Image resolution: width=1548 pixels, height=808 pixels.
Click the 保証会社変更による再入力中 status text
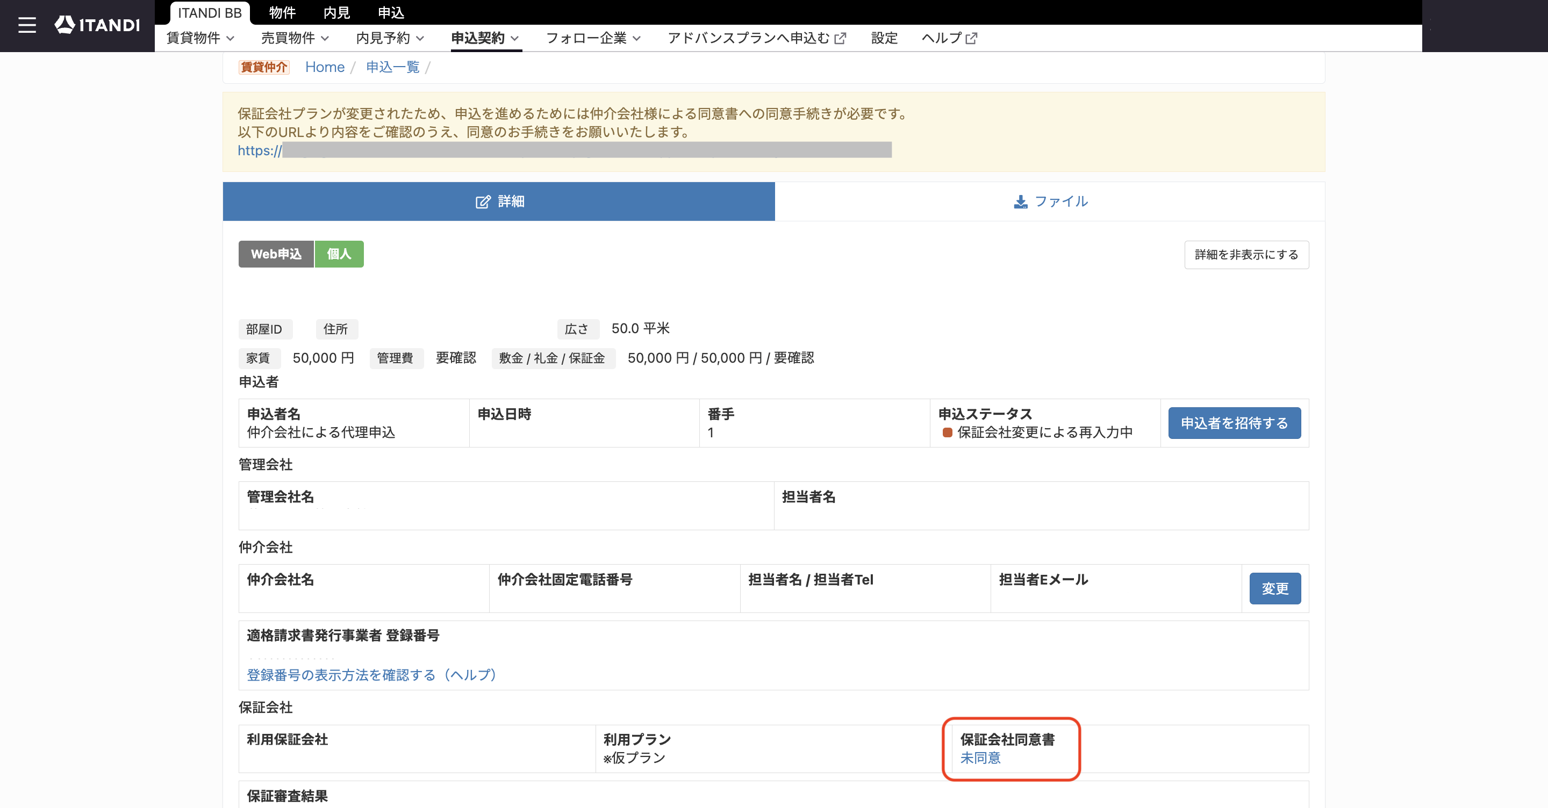coord(1045,432)
